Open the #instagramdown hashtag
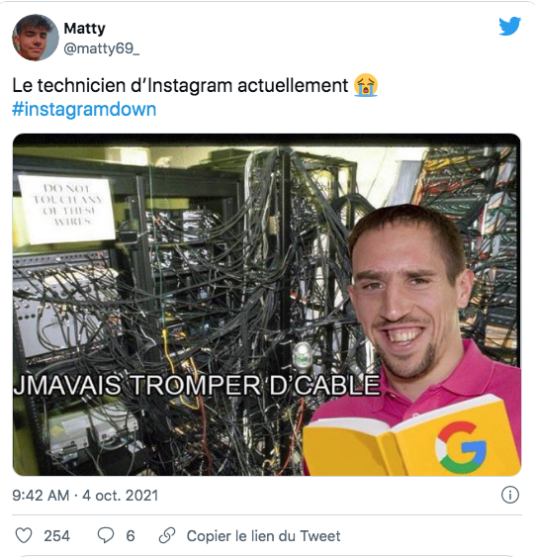 coord(84,109)
